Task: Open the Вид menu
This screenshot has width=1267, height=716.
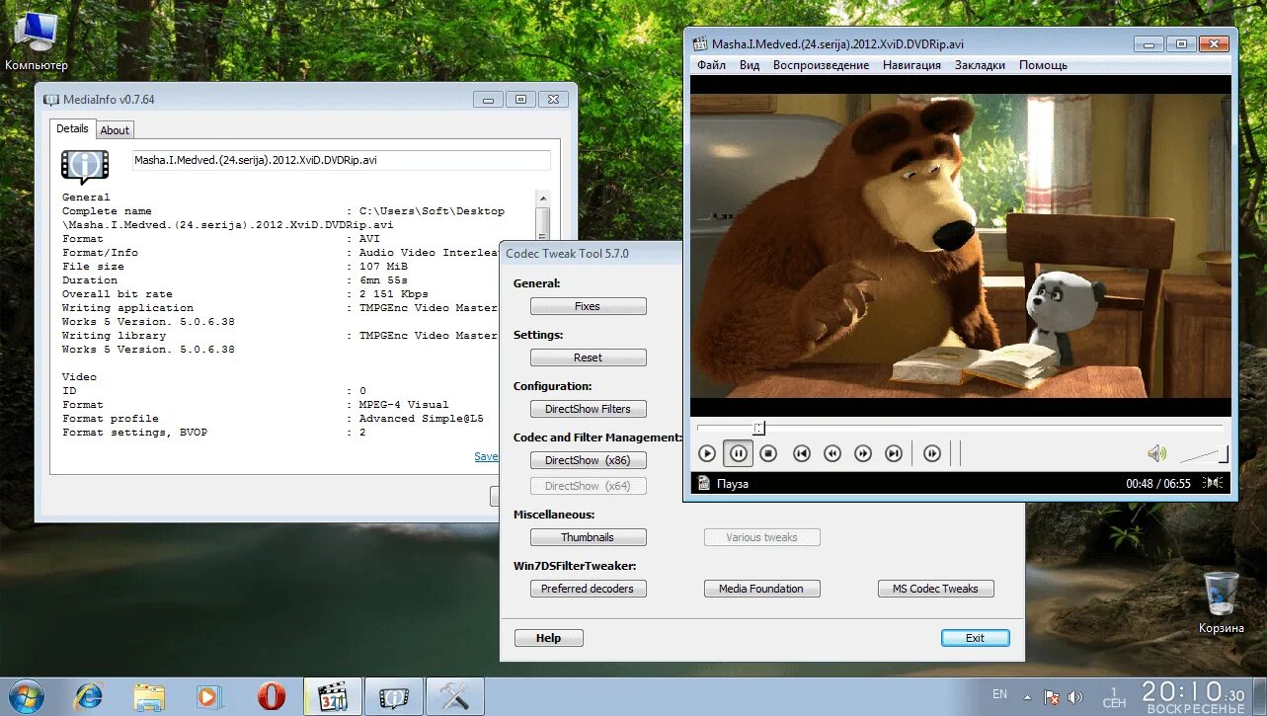Action: (x=750, y=65)
